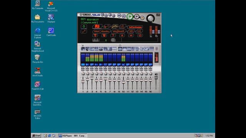Select the Microsoft Visual C++ 6.0 icon
The height and width of the screenshot is (138, 246).
coord(51,6)
